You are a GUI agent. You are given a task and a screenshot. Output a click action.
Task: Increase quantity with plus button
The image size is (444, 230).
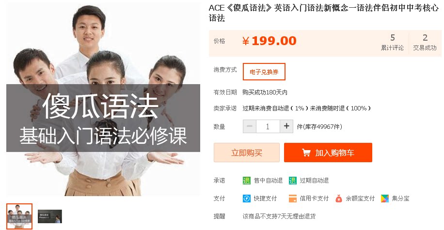click(x=286, y=126)
